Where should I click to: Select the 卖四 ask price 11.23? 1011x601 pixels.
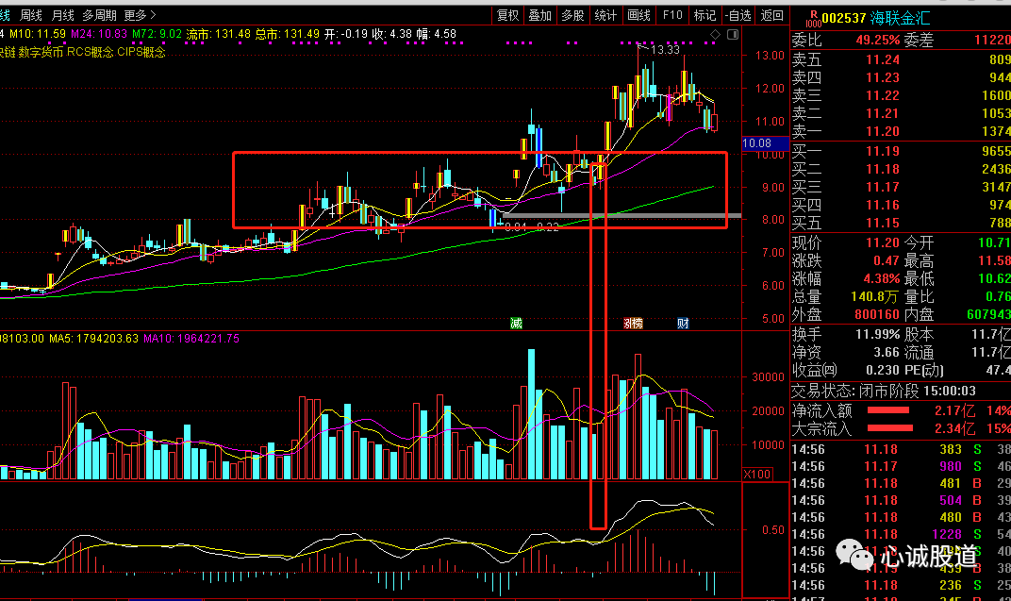pyautogui.click(x=882, y=78)
